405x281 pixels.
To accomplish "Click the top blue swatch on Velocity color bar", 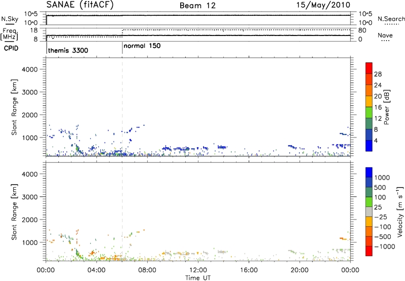I will 369,172.
